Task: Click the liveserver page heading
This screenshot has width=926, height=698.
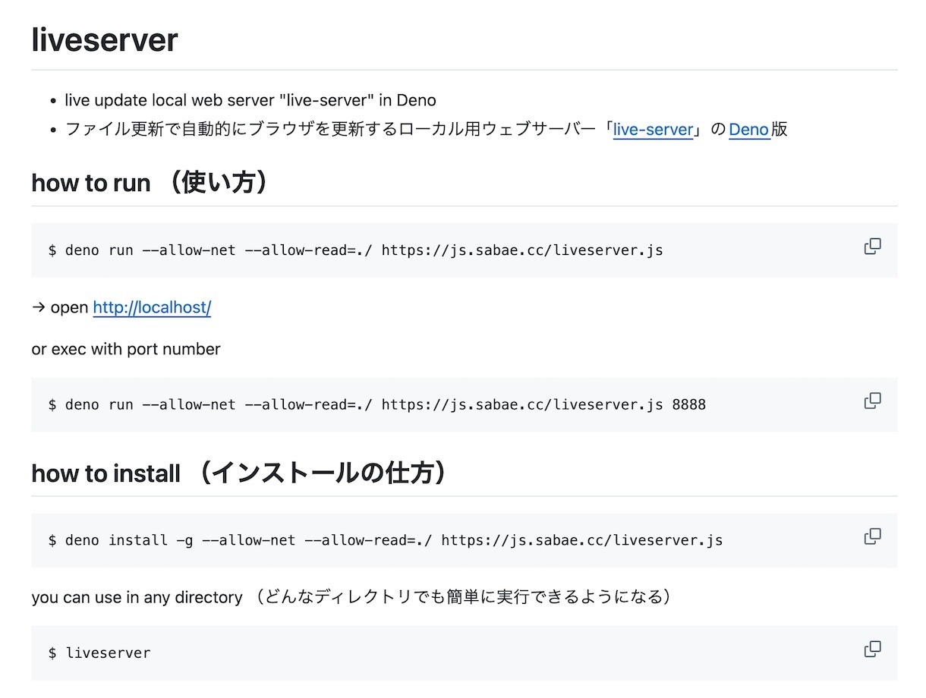Action: (105, 39)
